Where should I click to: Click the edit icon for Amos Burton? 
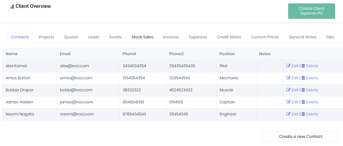tap(288, 78)
